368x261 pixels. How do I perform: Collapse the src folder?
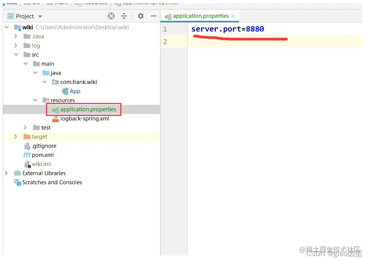tap(16, 54)
